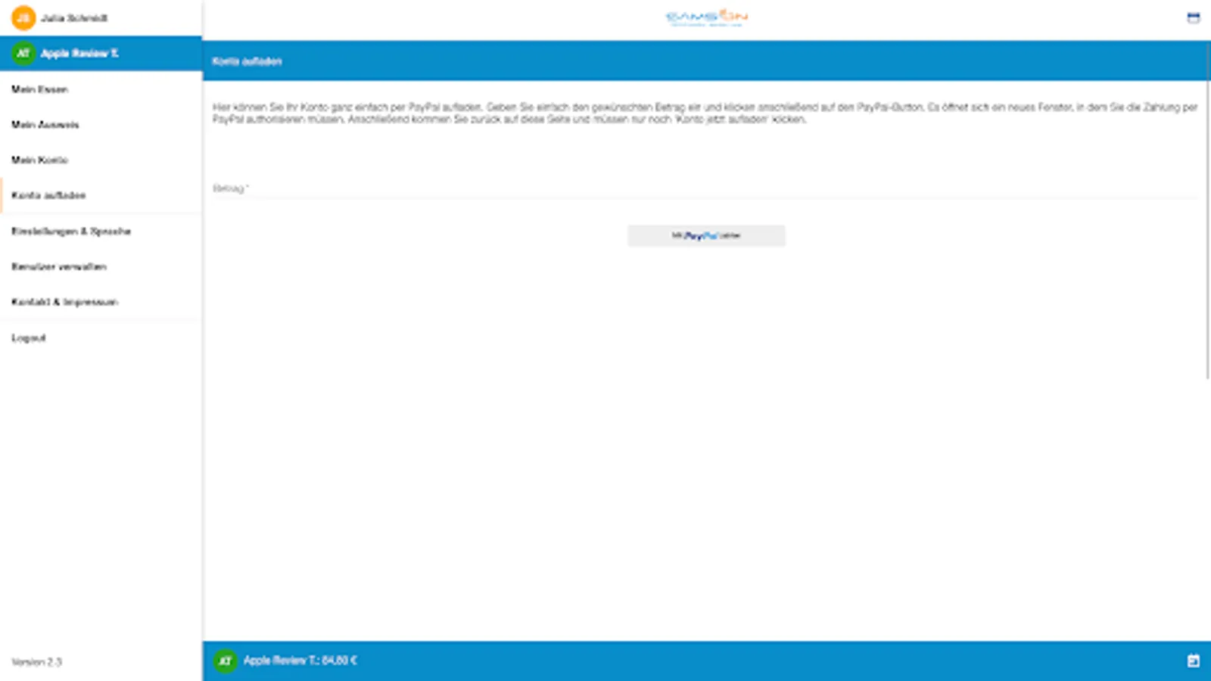Click the Gamston logo at top

click(707, 17)
